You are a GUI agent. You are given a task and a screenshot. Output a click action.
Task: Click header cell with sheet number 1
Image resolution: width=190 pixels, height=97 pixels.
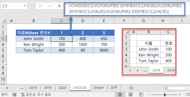point(61,33)
